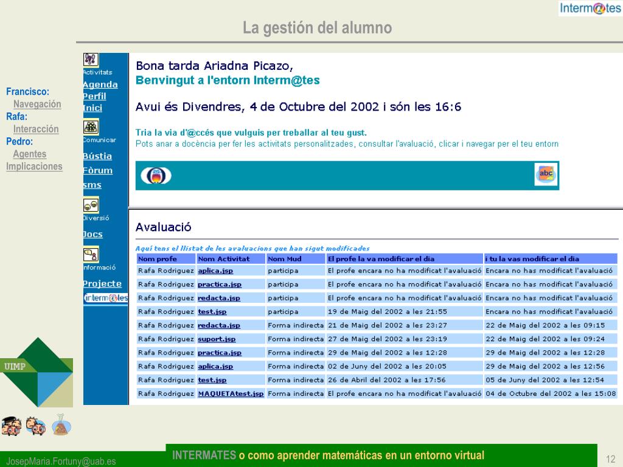The height and width of the screenshot is (467, 623).
Task: Open the MAQUETAtest.jsp activity link
Action: [x=231, y=393]
